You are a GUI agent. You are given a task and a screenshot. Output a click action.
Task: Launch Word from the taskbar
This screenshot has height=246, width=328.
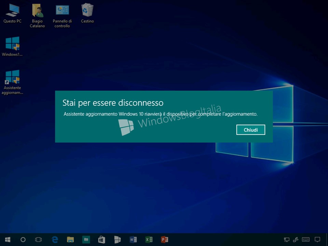[133, 240]
